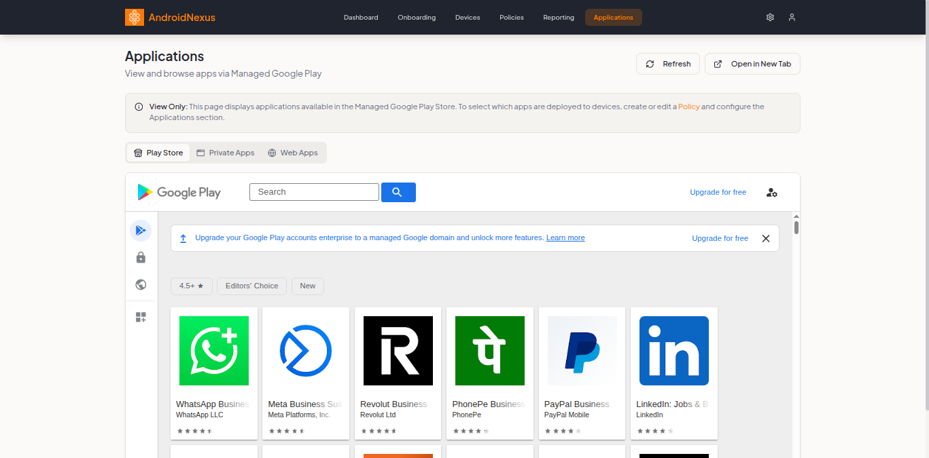Click the WhatsApp Business title text

(x=213, y=404)
